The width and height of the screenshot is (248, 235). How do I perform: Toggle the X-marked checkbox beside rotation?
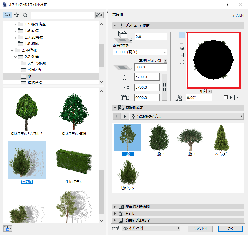231,97
